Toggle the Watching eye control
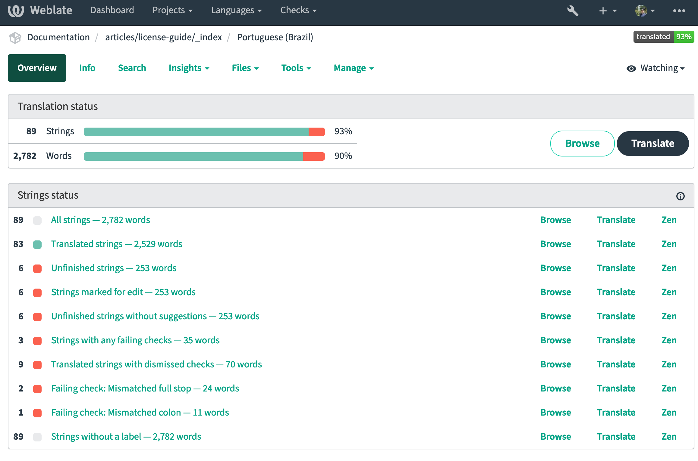 click(x=656, y=68)
